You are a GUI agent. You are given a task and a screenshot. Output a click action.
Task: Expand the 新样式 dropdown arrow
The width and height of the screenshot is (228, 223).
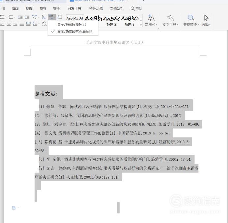point(157,25)
